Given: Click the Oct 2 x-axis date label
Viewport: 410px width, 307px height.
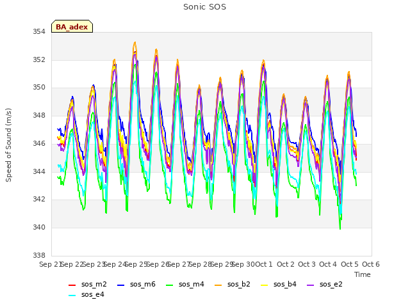Looking at the screenshot, I should 286,264.
